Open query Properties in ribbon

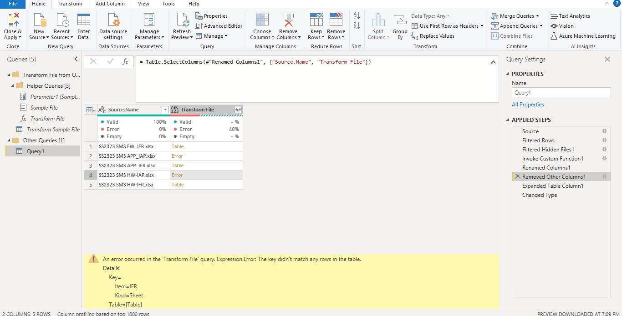click(x=212, y=16)
